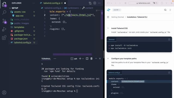Image resolution: width=174 pixels, height=98 pixels.
Task: Open the Extensions view
Action: 4,38
